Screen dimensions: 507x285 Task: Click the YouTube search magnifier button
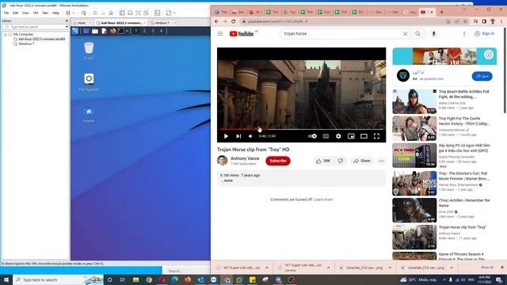click(x=418, y=33)
